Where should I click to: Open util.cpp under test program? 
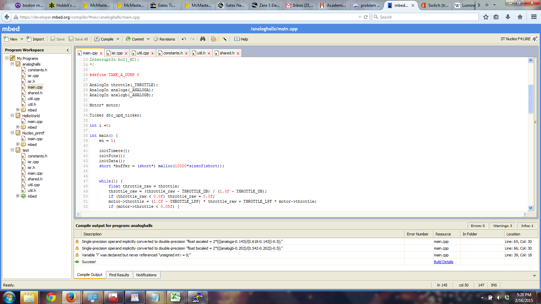coord(33,185)
